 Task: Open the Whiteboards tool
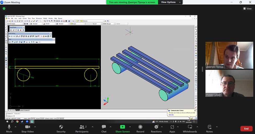pyautogui.click(x=190, y=127)
